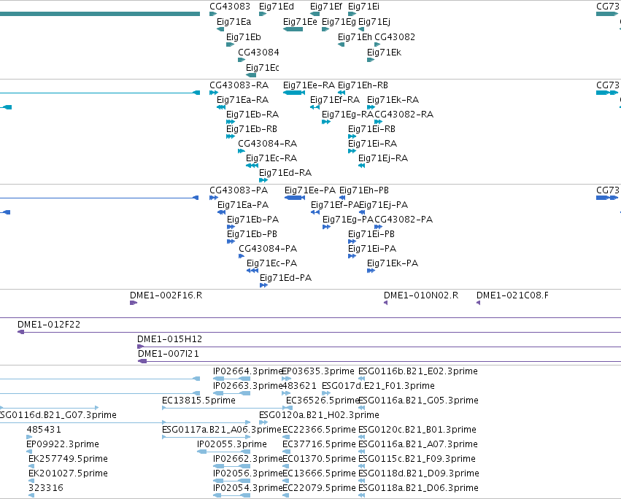Viewport: 621px width, 499px height.
Task: Select protein Eig71Ei-PA
Action: click(x=372, y=249)
